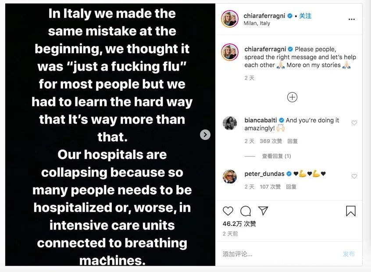Open chiaraferragni profile from header username

[x=265, y=16]
